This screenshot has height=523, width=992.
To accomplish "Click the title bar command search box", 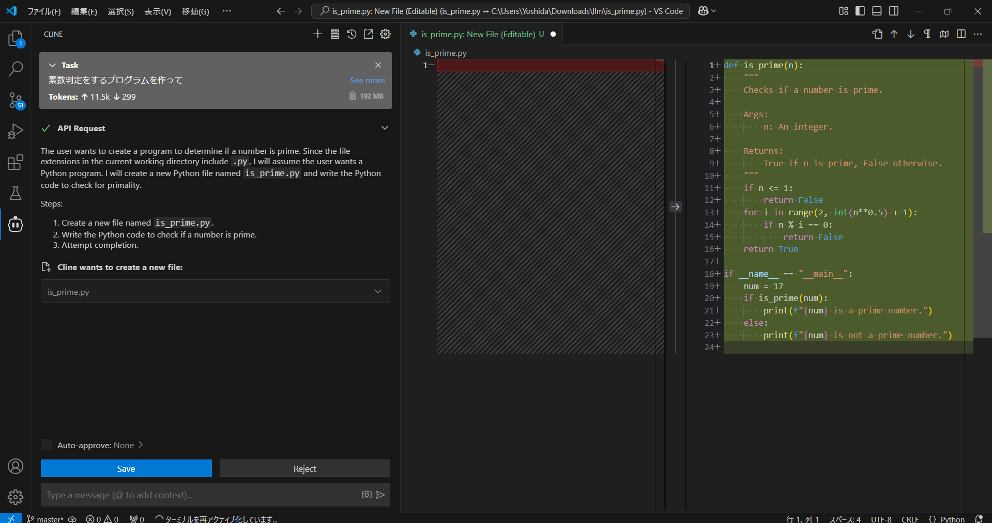I will [500, 11].
